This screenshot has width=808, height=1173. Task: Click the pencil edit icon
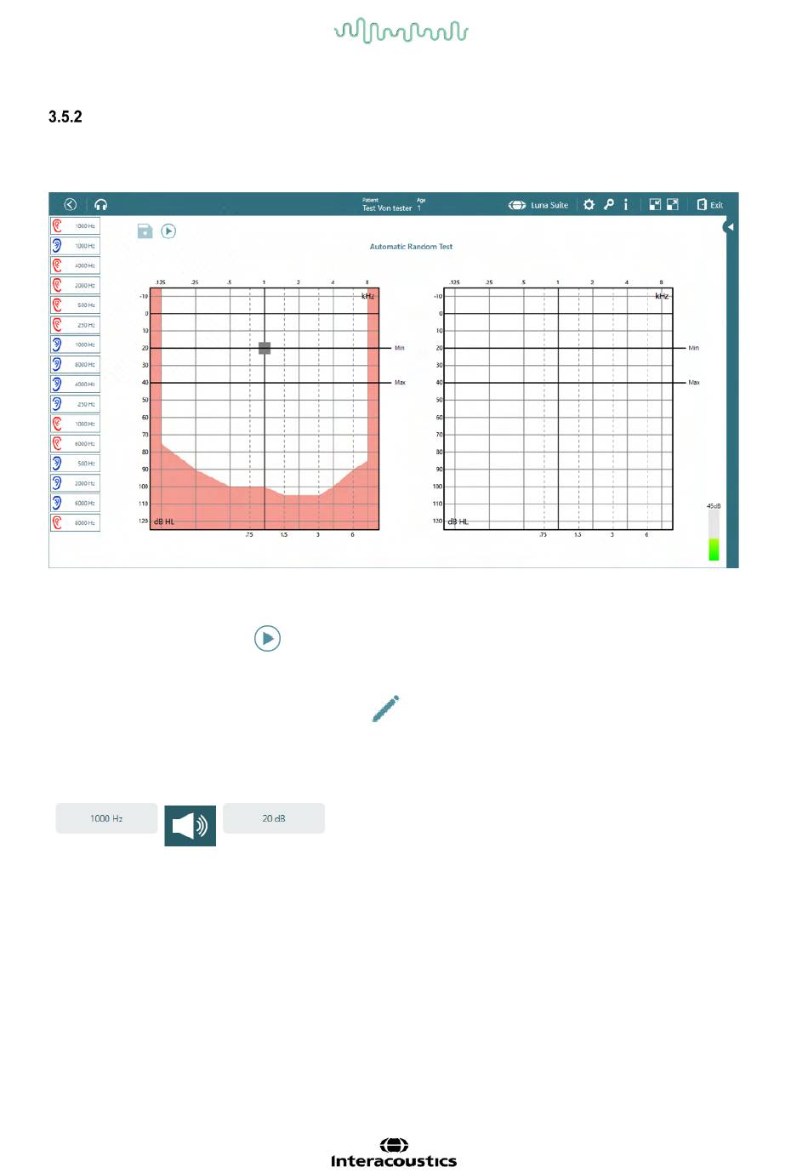coord(385,709)
